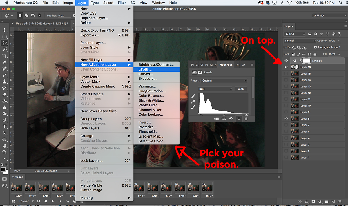Open the Normal blend mode dropdown
The height and width of the screenshot is (206, 348).
(x=300, y=41)
